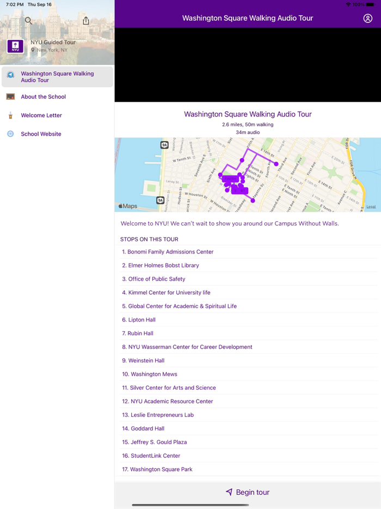Open Washington Square Walking Audio Tour menu item

click(x=57, y=77)
